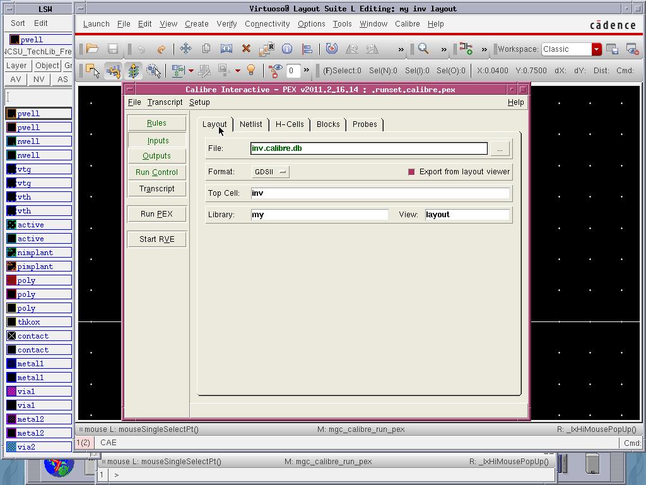Open the Calibre menu in Virtuoso
The height and width of the screenshot is (485, 646).
pos(408,24)
